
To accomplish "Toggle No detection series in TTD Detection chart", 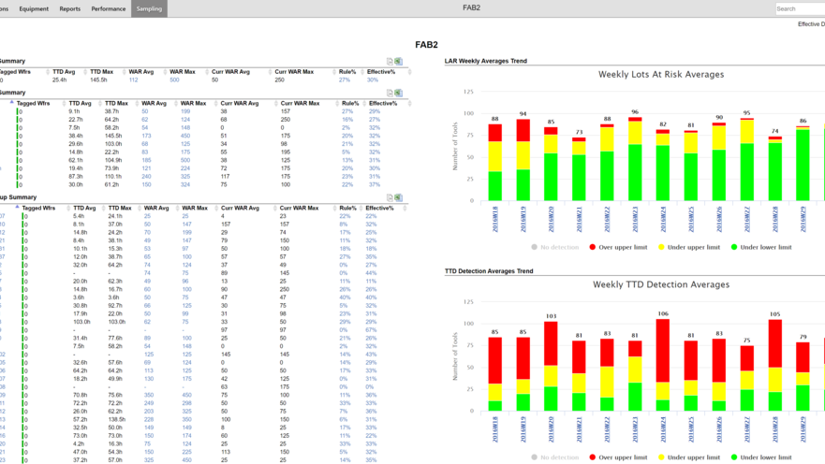I will [x=554, y=457].
